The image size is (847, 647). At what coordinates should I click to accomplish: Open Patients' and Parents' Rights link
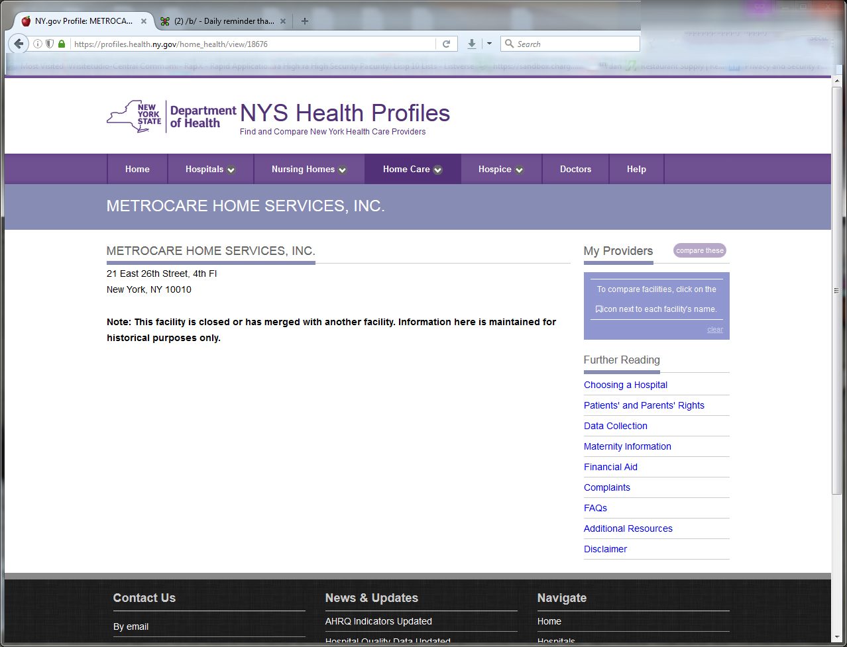644,405
